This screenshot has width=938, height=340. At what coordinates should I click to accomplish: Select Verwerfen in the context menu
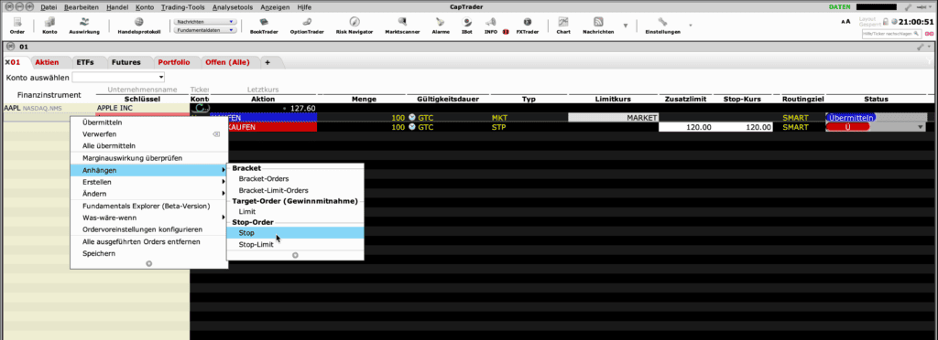(x=149, y=134)
